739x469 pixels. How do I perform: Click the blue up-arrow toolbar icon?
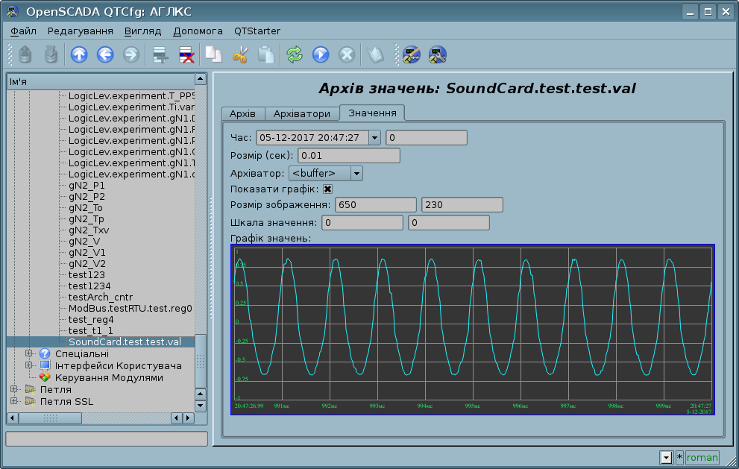(x=79, y=54)
